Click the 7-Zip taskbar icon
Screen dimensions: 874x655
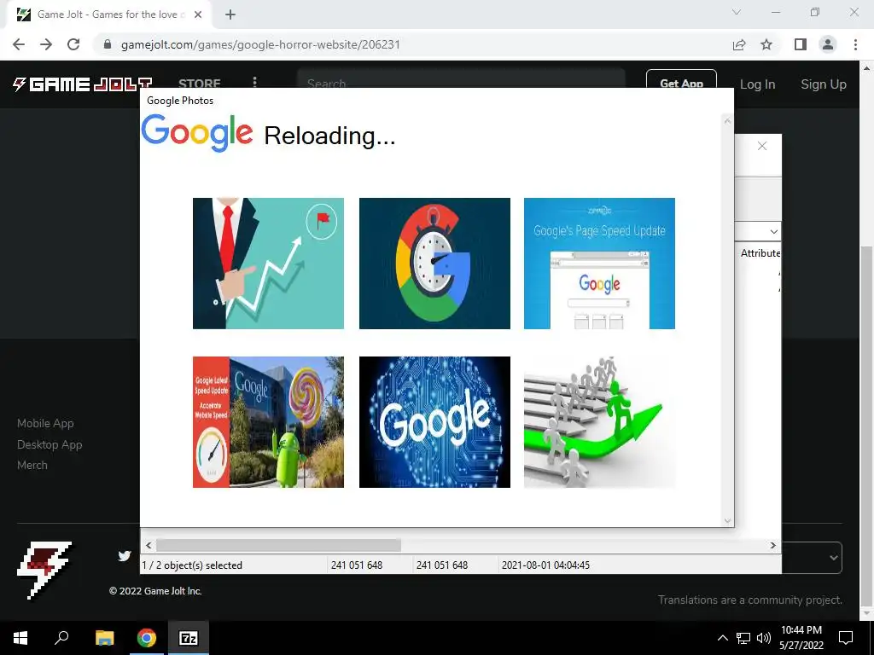coord(189,638)
